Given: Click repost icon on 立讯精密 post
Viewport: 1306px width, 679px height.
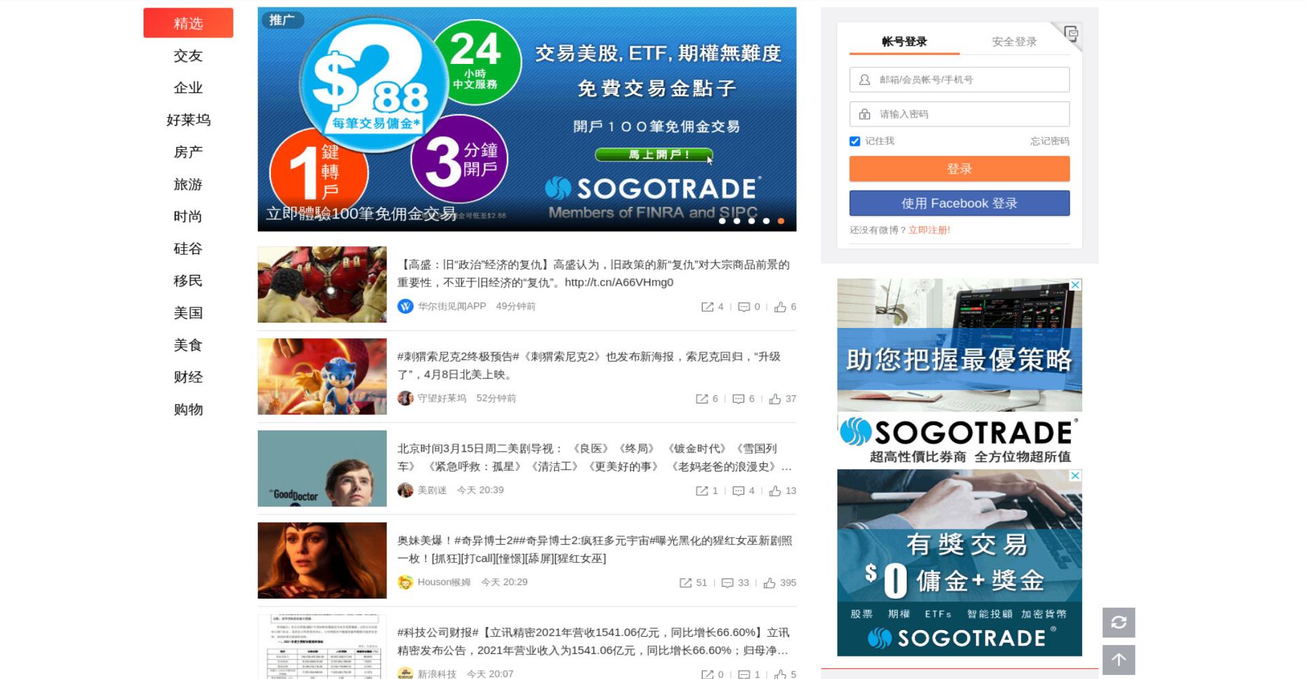Looking at the screenshot, I should pos(707,674).
